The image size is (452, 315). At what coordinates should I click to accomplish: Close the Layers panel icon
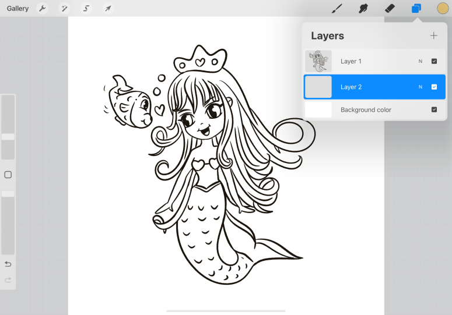[x=416, y=8]
